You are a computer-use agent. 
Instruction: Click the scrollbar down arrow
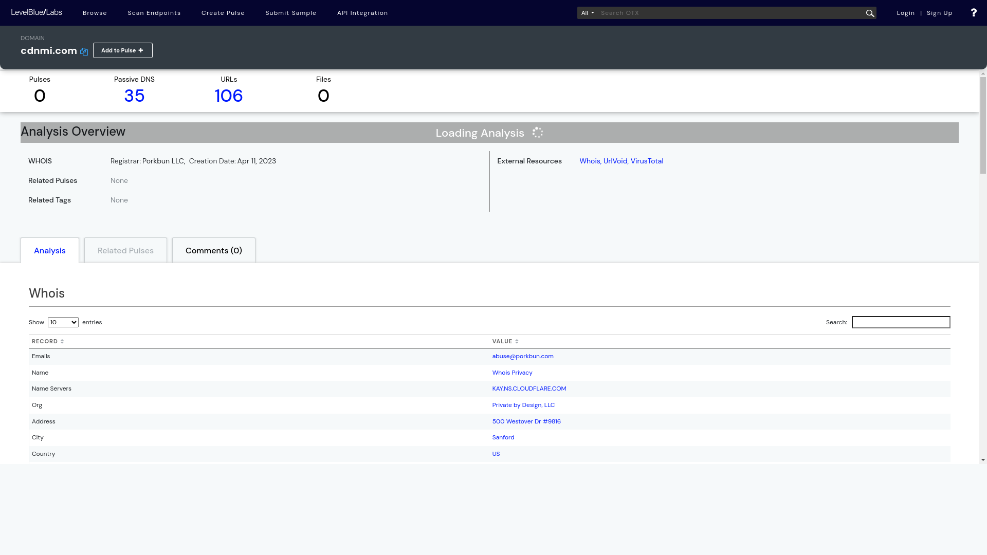click(x=983, y=460)
